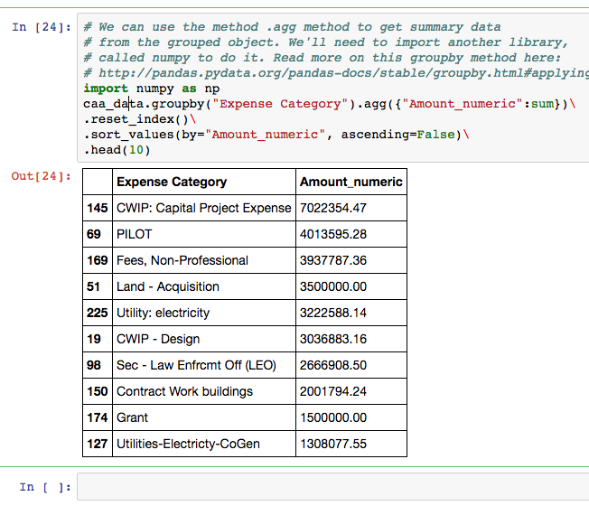Click the caa_data.groupby code line
The image size is (589, 506).
330,104
